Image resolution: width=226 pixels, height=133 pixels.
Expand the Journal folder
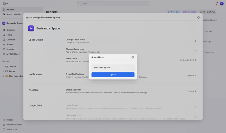tap(4, 66)
